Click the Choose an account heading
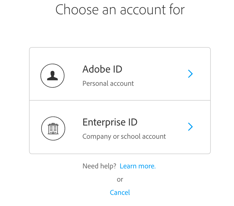 pyautogui.click(x=120, y=10)
